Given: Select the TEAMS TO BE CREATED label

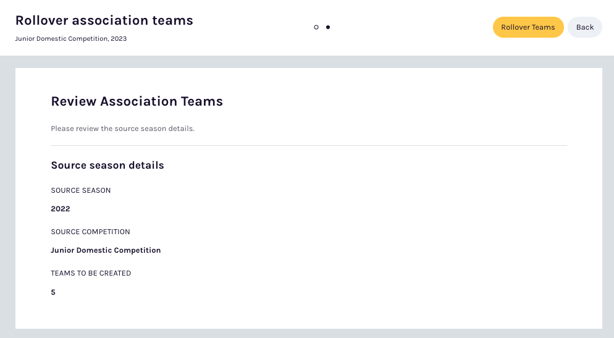Looking at the screenshot, I should point(91,273).
